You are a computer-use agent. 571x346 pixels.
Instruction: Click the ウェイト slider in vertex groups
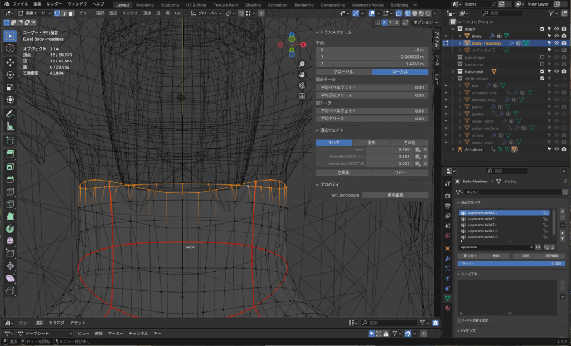point(510,264)
